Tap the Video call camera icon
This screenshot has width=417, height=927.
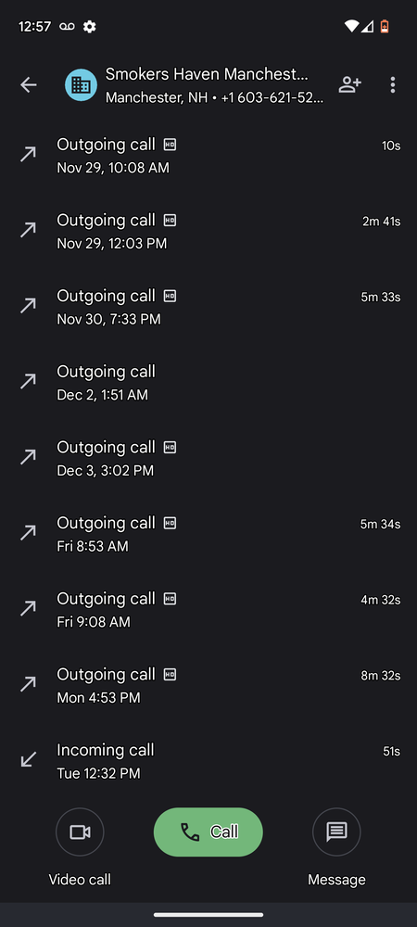click(x=80, y=832)
